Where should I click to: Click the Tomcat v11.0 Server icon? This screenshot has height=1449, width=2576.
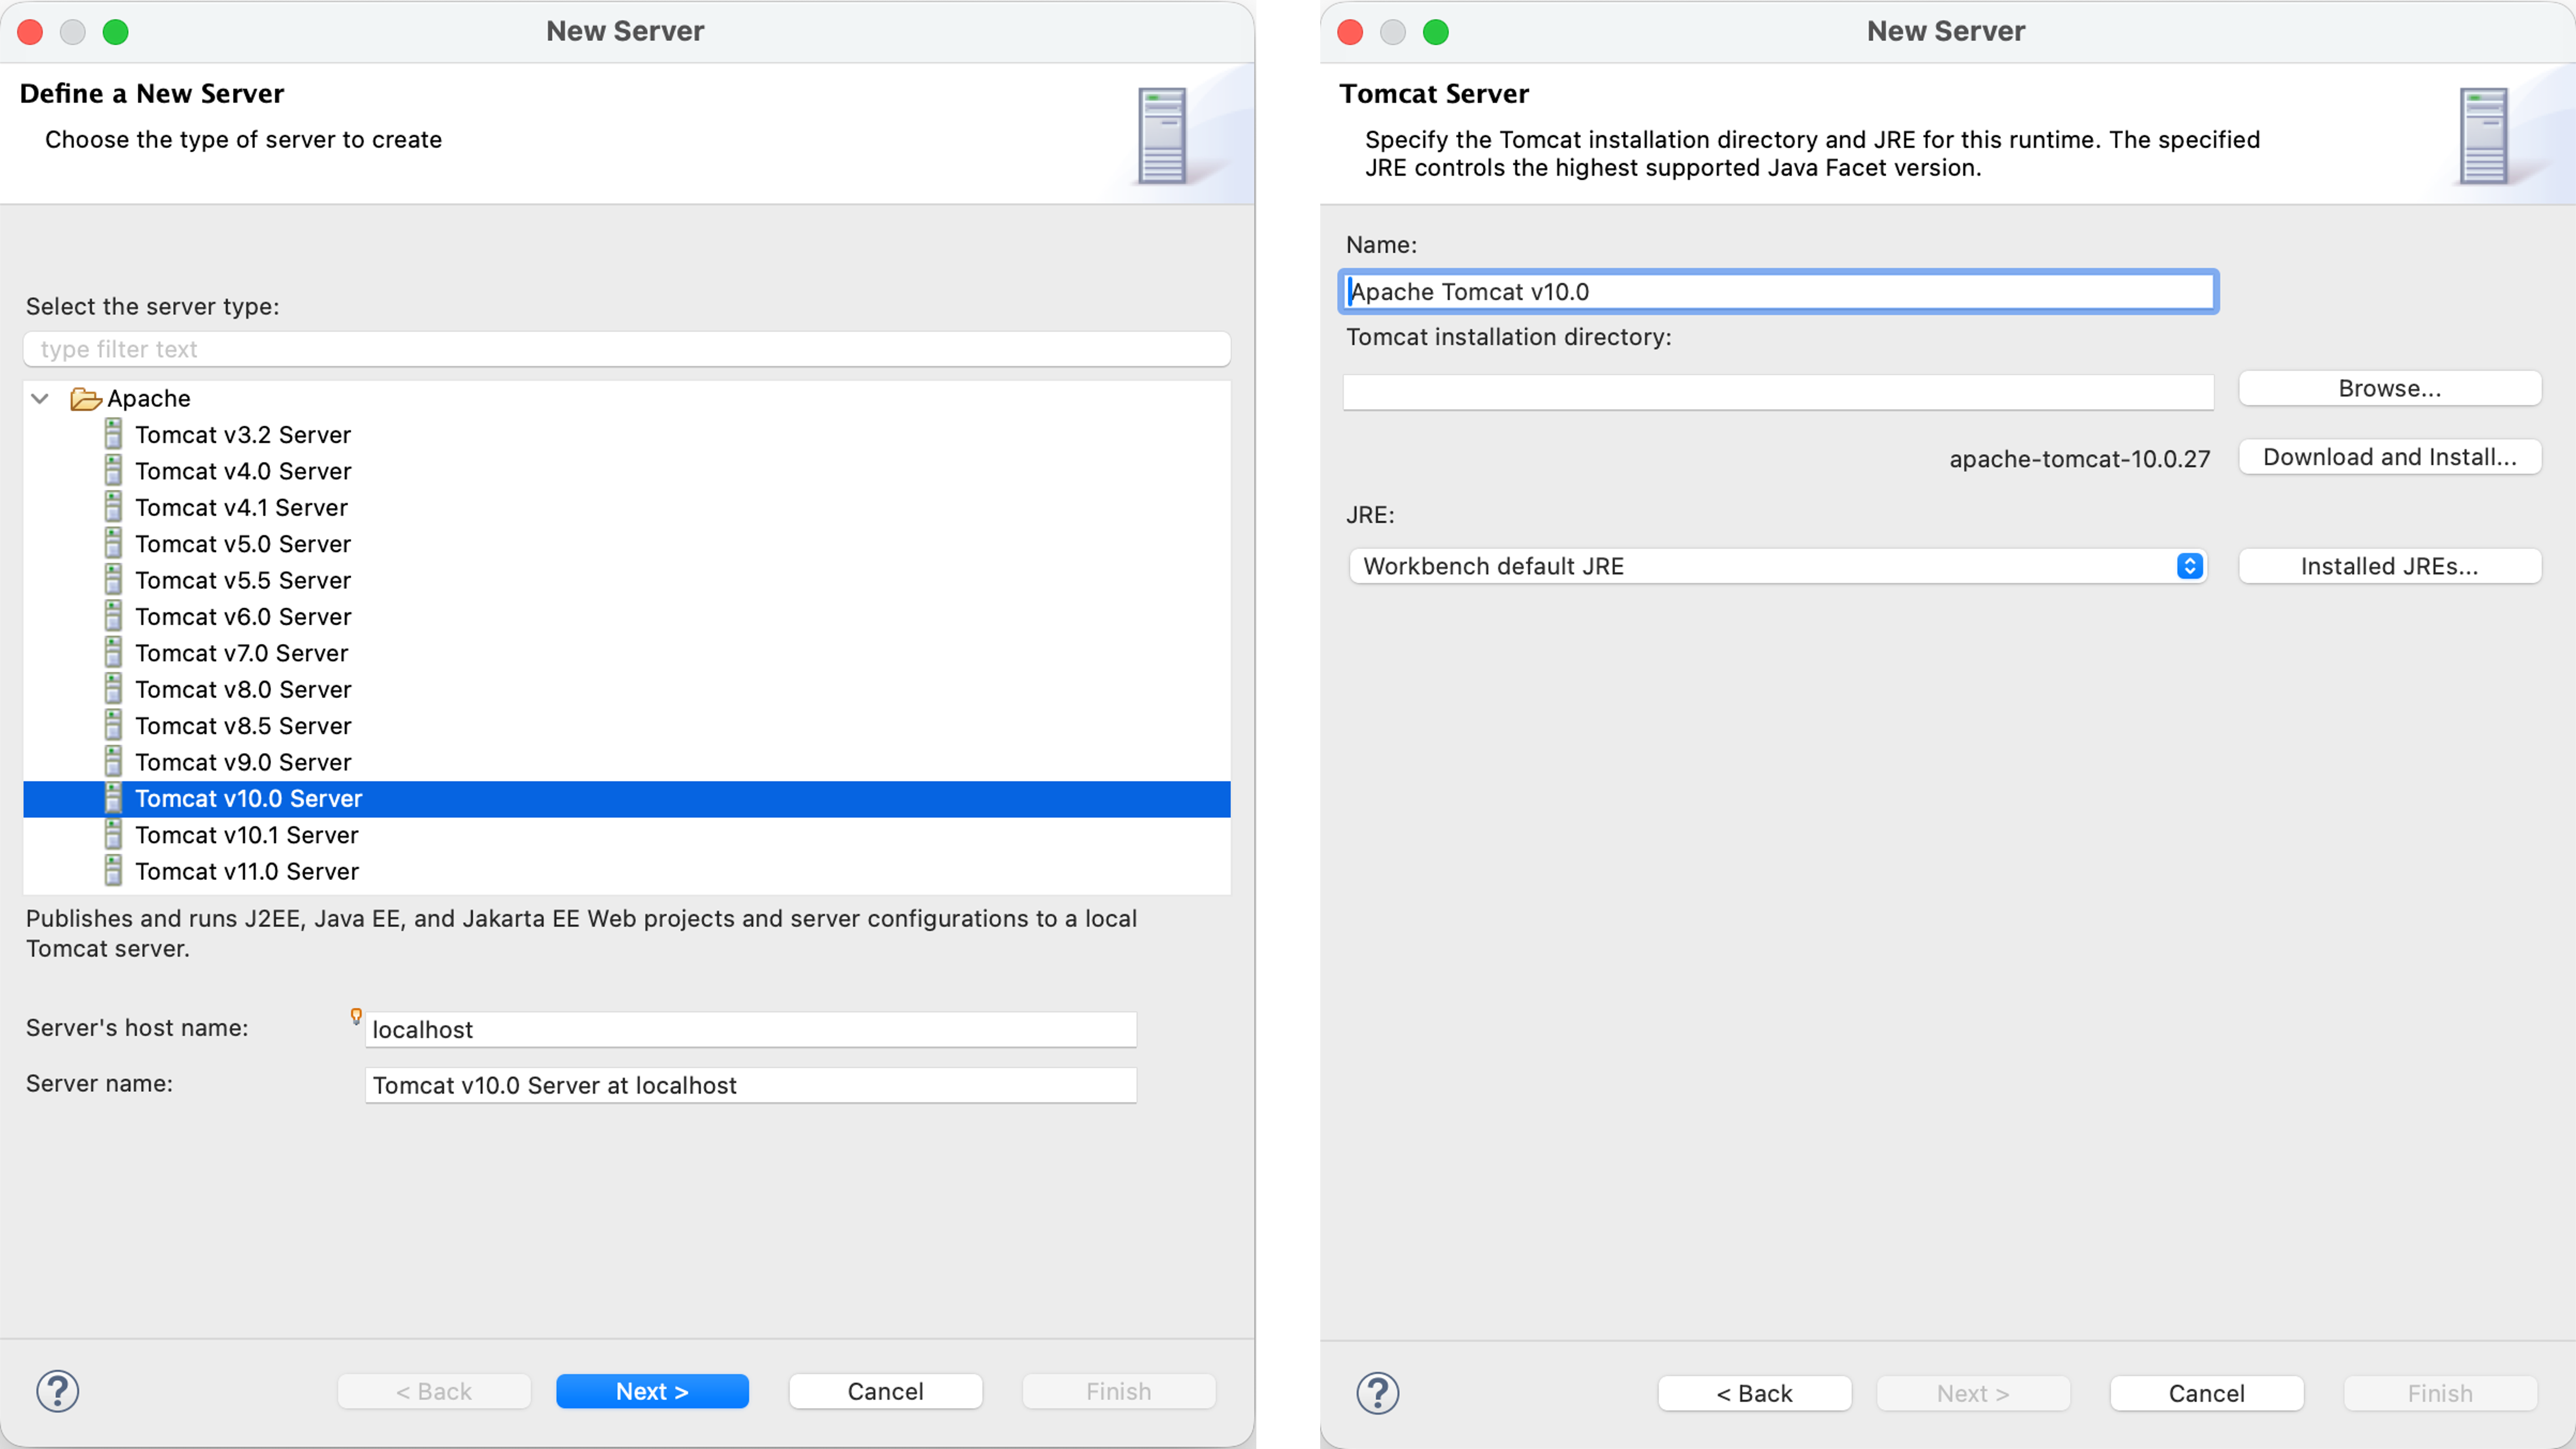coord(113,871)
